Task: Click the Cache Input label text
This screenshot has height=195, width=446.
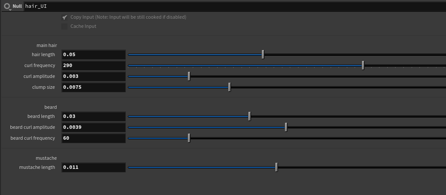Action: 84,26
